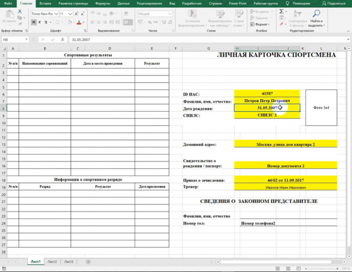Click the AutoSum sigma icon

[281, 11]
